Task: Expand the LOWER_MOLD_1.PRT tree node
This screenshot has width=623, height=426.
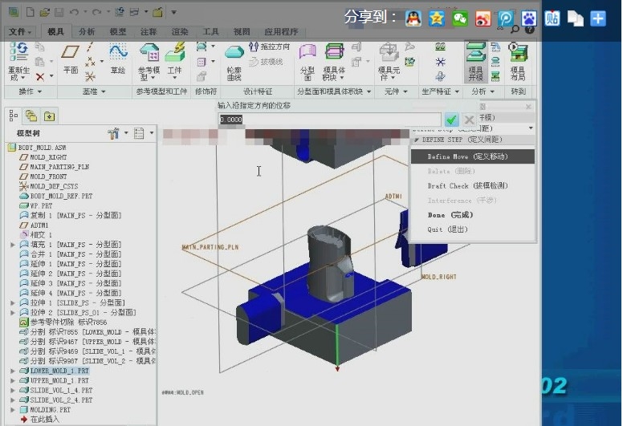Action: [x=13, y=371]
